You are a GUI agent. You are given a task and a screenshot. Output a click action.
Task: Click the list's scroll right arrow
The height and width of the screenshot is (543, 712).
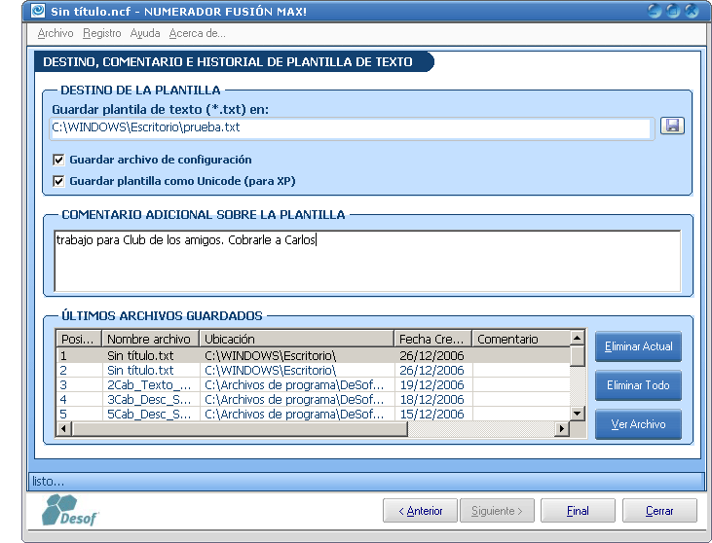click(562, 428)
